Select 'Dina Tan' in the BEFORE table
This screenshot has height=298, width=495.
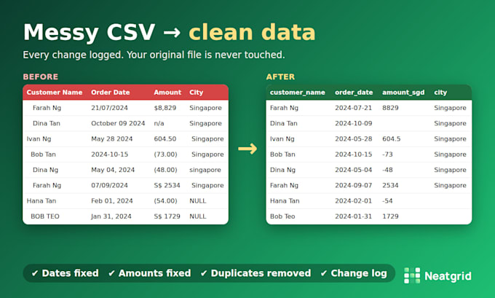coord(47,123)
